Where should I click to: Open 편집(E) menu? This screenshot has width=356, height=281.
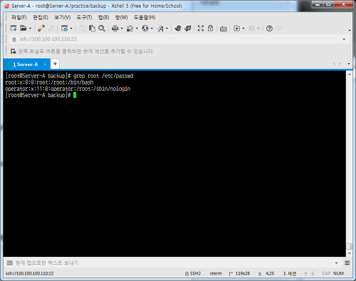click(x=41, y=18)
